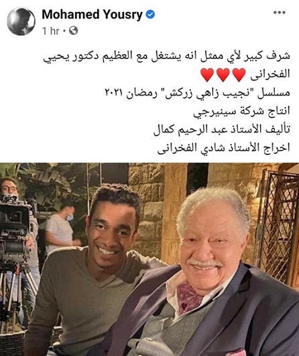Click the purple cravat on the older man
Image resolution: width=299 pixels, height=356 pixels.
point(189,295)
